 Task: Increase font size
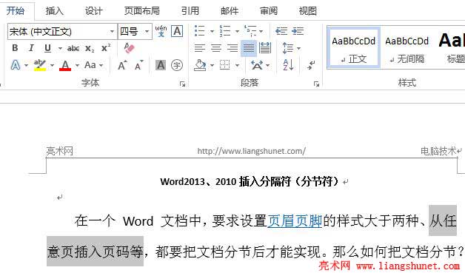122,65
